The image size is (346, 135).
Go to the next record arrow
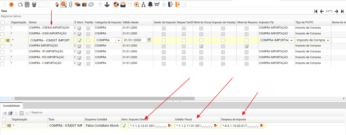336,11
